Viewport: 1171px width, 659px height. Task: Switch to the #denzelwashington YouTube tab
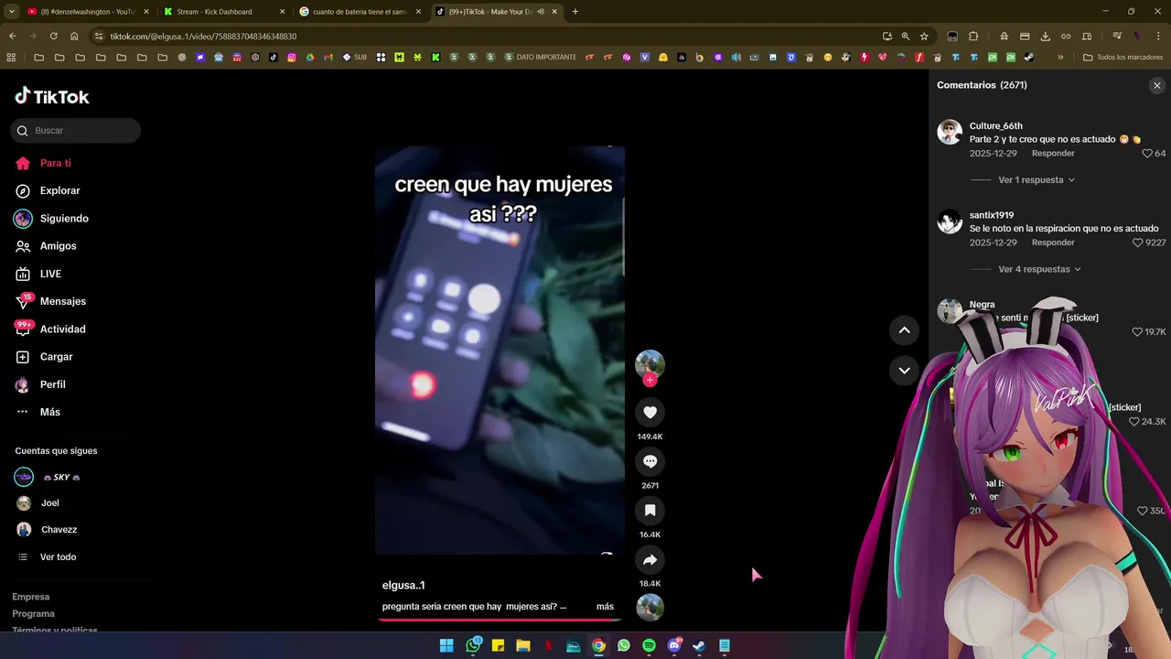[x=88, y=12]
